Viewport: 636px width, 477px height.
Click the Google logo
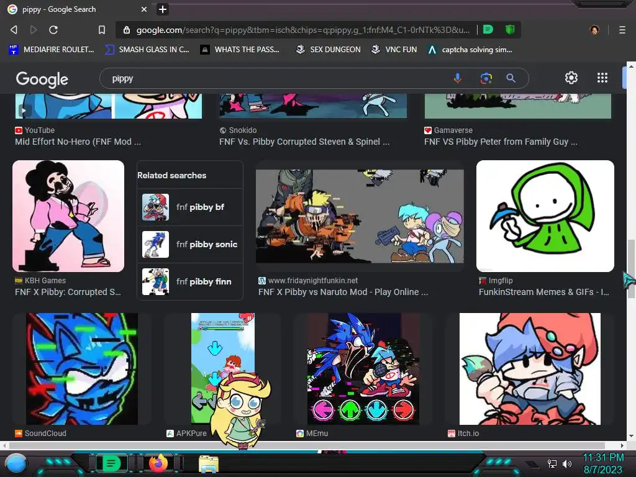(42, 79)
